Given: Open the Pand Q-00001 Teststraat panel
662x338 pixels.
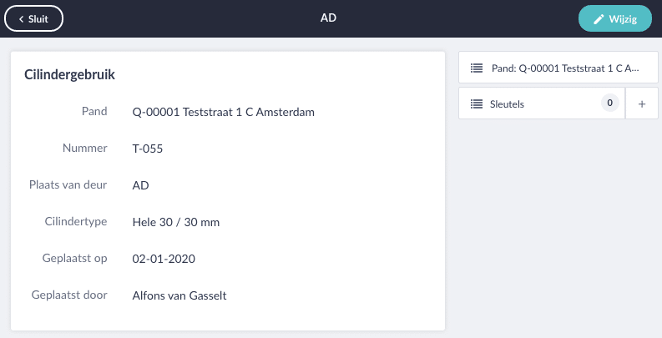Looking at the screenshot, I should [x=558, y=68].
